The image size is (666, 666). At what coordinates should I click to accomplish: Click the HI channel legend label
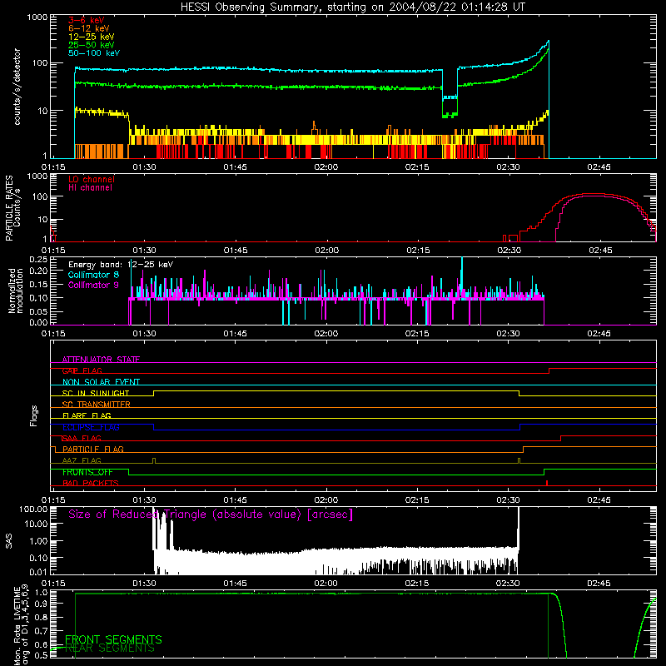point(90,188)
